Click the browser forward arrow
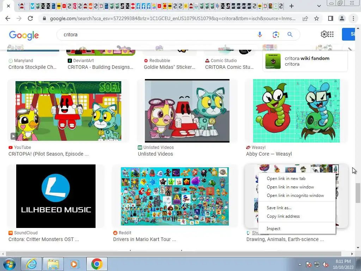The width and height of the screenshot is (361, 271). (x=19, y=18)
